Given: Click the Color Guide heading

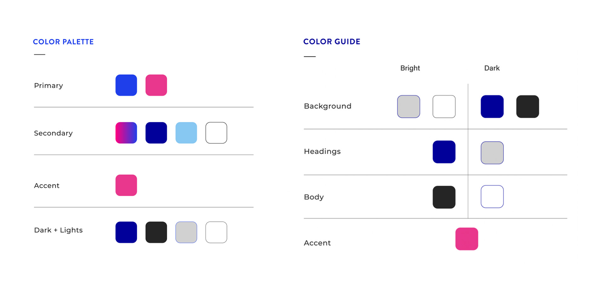Looking at the screenshot, I should pos(331,41).
